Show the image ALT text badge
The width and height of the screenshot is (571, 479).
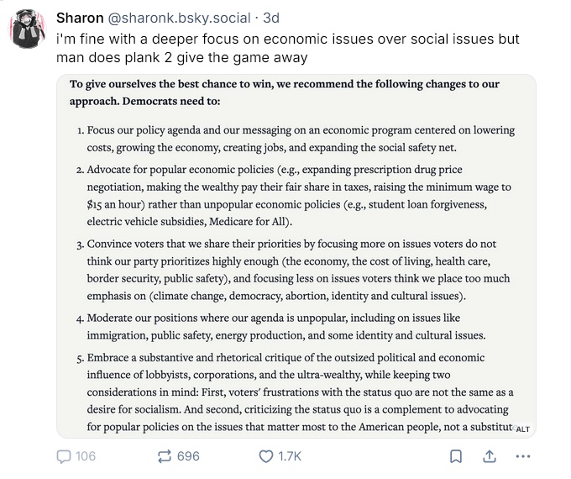pyautogui.click(x=521, y=429)
